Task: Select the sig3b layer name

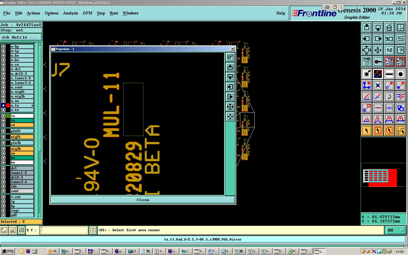Action: 22,149
